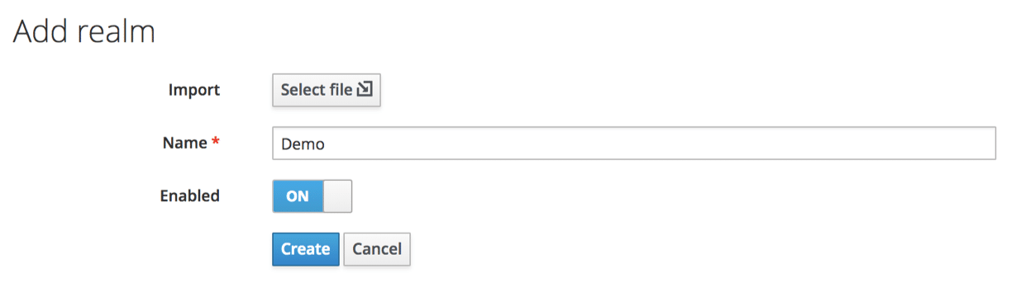This screenshot has height=297, width=1035.
Task: Focus the Name input field
Action: (x=634, y=143)
